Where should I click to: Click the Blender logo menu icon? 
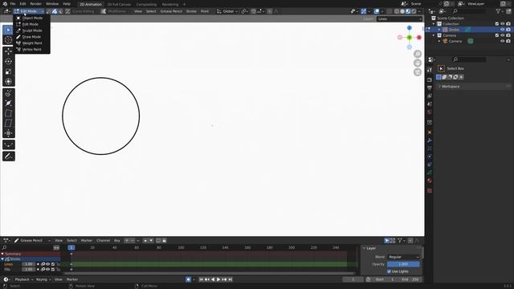coord(5,4)
